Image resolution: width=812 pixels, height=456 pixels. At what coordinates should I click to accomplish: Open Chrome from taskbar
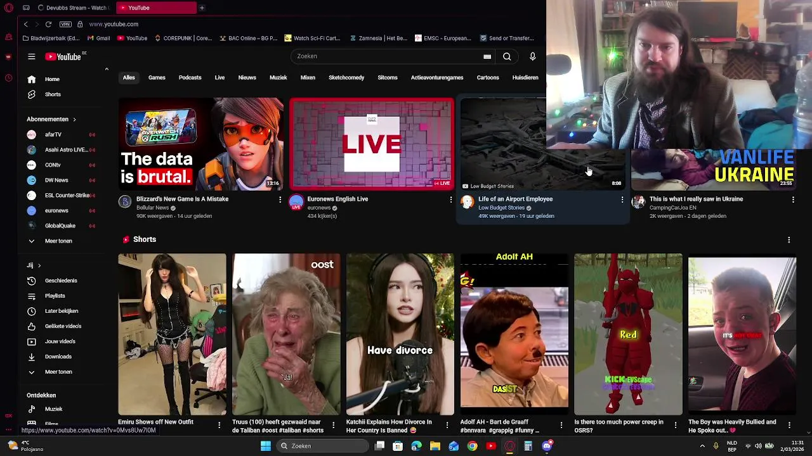point(472,446)
